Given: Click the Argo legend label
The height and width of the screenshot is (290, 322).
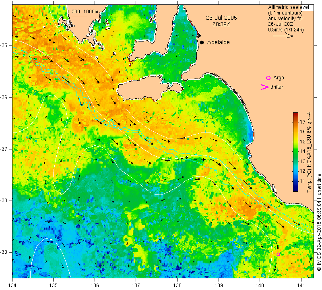Looking at the screenshot, I should pos(279,78).
